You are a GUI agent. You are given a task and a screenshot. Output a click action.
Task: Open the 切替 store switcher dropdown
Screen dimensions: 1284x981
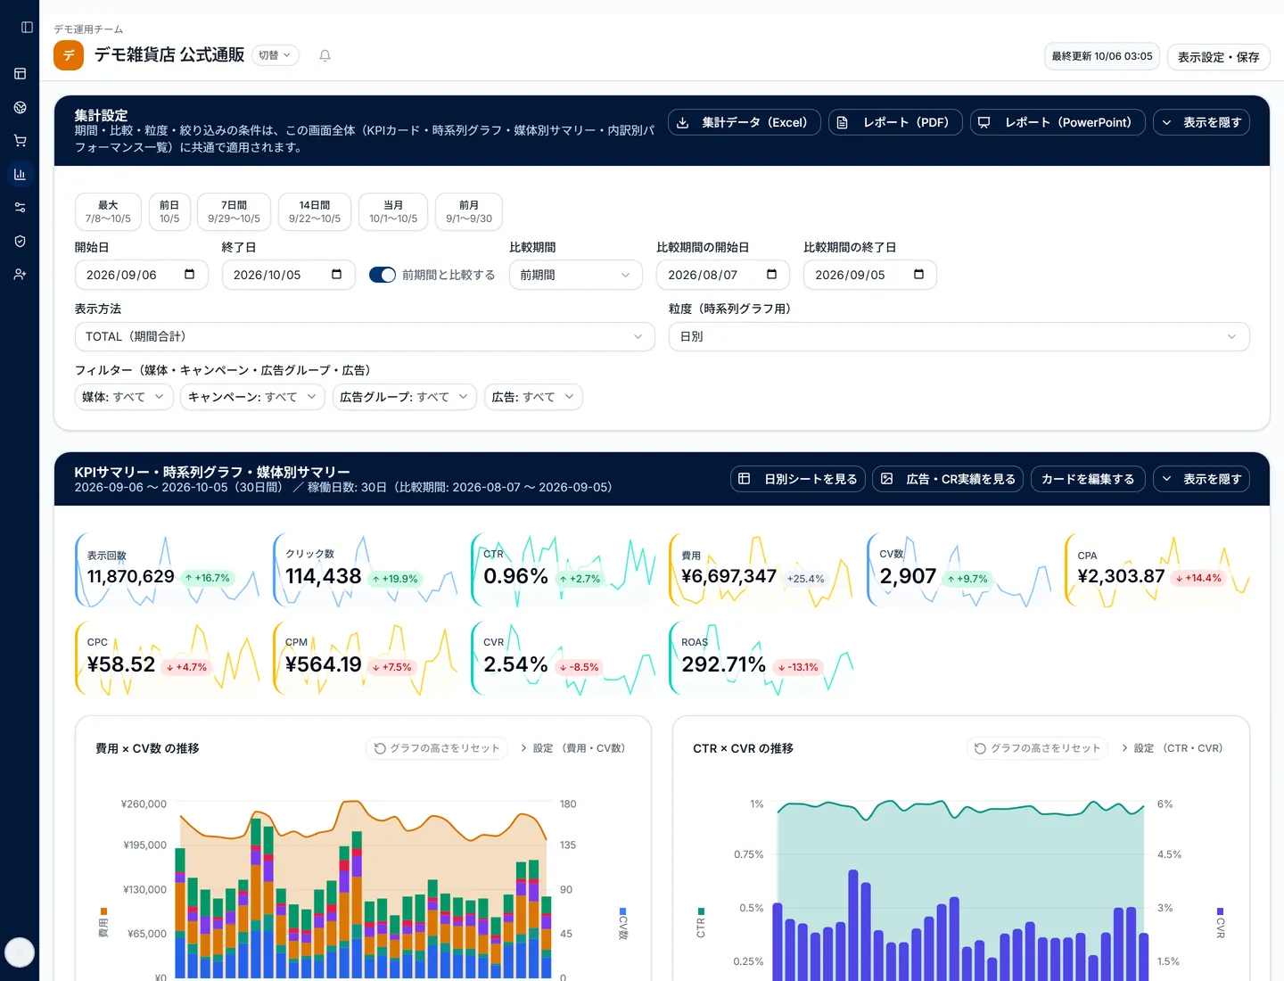pos(275,55)
